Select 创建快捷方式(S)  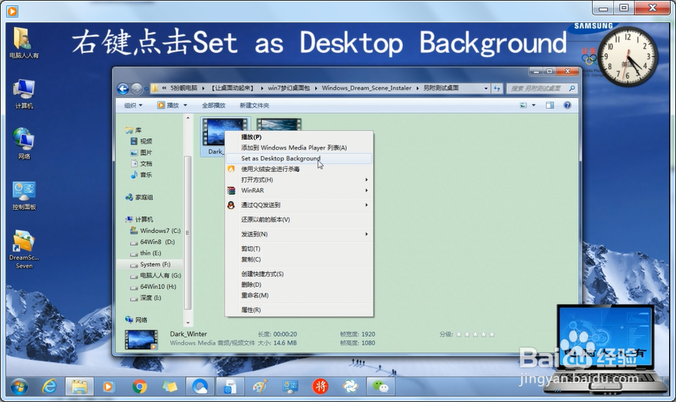click(x=299, y=274)
